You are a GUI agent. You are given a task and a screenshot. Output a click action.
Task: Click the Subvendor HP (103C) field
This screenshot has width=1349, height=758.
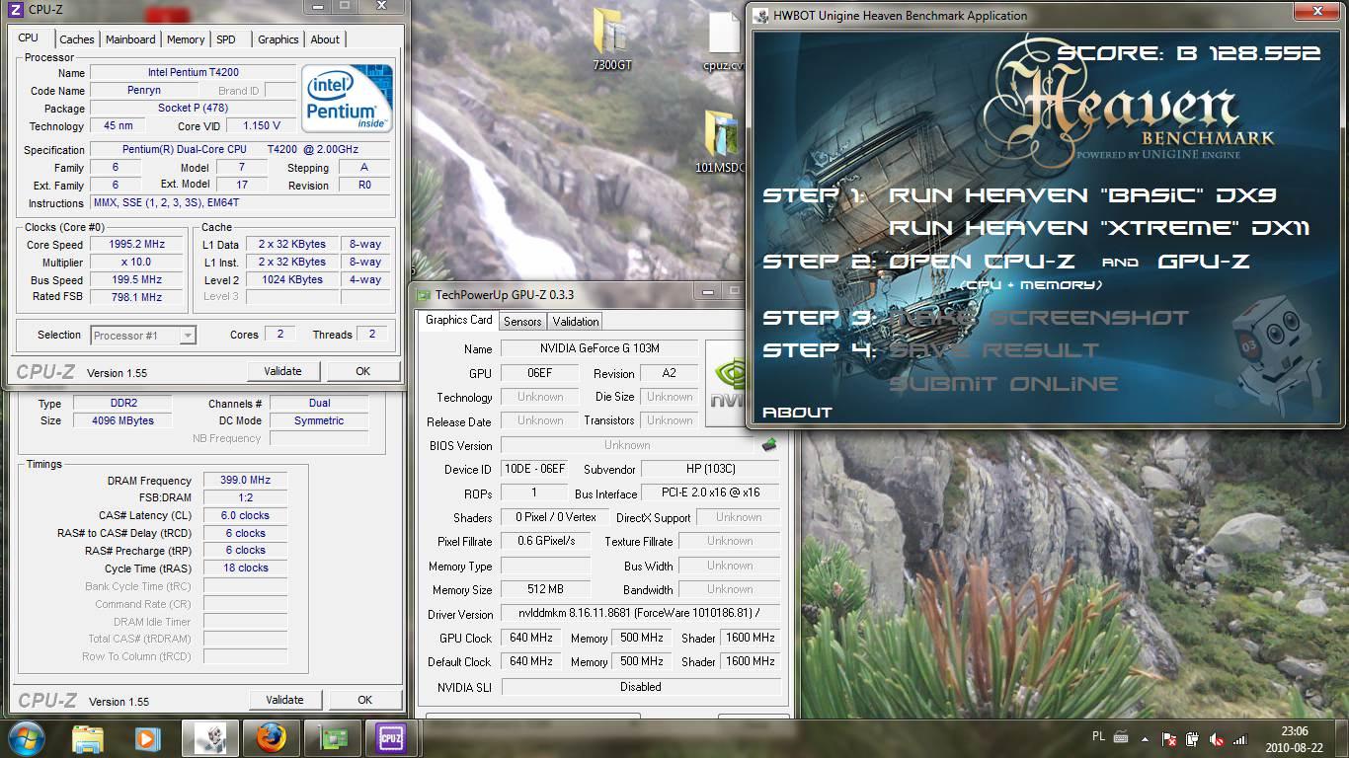(711, 469)
